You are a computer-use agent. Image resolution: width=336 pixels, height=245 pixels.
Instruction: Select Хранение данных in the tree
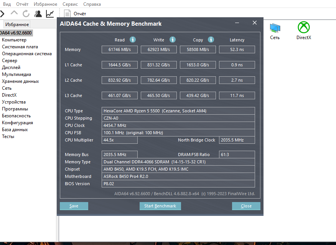coord(20,81)
